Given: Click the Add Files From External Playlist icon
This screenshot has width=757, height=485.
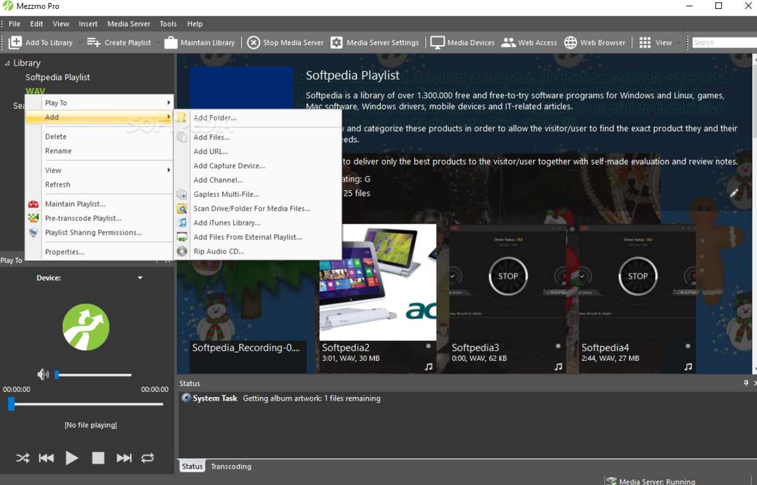Looking at the screenshot, I should click(182, 237).
